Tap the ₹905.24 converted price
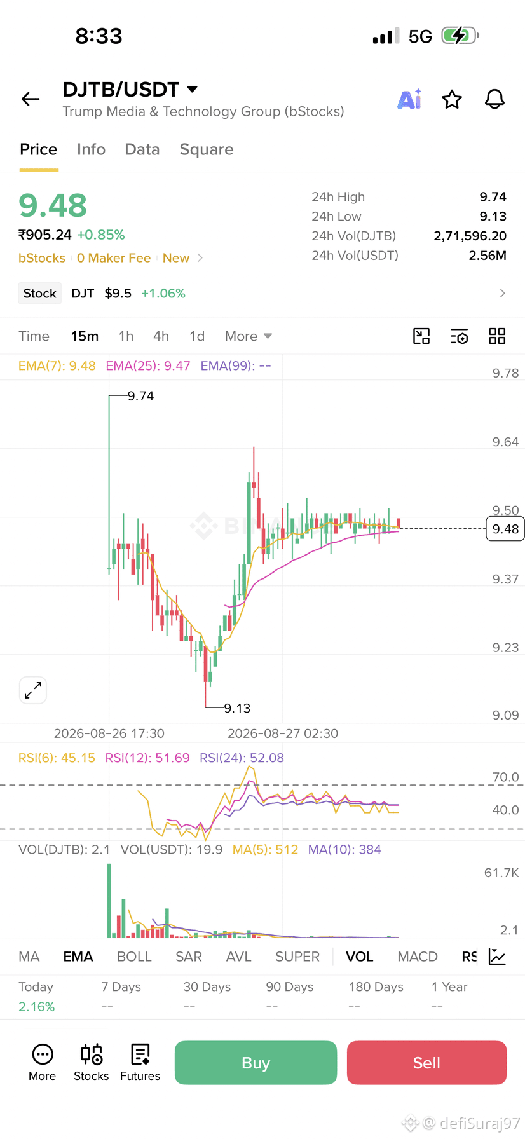525x1139 pixels. pos(45,235)
